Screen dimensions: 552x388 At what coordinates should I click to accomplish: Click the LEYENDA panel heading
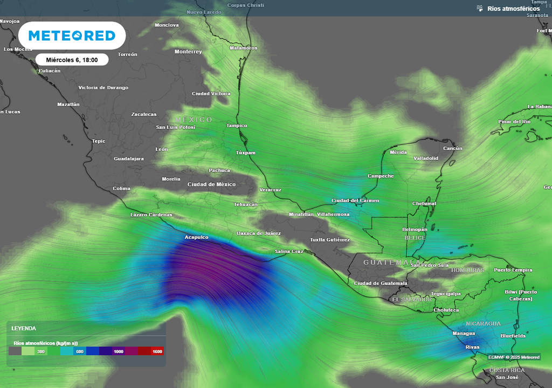pos(24,328)
